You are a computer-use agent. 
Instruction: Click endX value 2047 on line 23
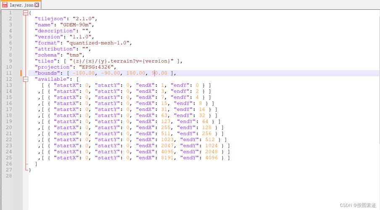167,146
